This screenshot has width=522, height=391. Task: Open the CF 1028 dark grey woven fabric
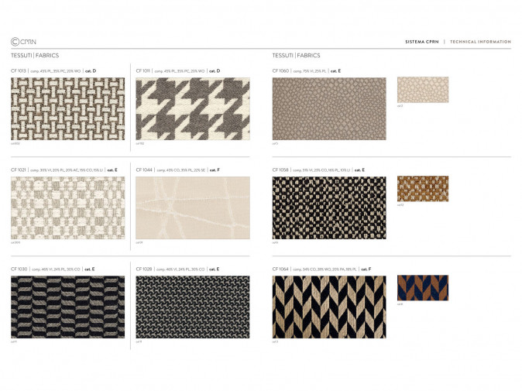tap(193, 307)
